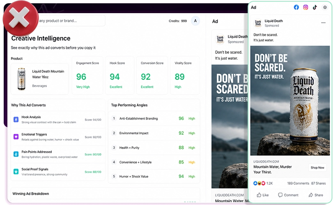Image resolution: width=333 pixels, height=205 pixels.
Task: Click the Share button on the post
Action: (x=316, y=195)
